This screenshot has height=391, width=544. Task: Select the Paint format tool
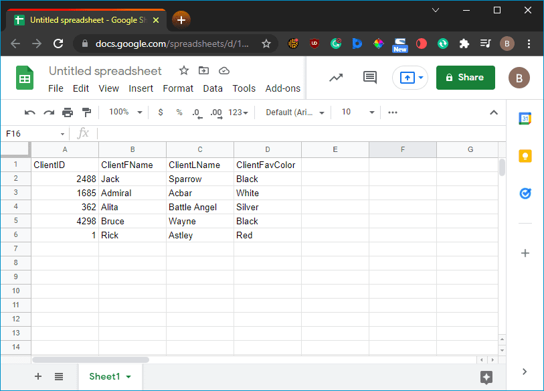click(x=86, y=112)
